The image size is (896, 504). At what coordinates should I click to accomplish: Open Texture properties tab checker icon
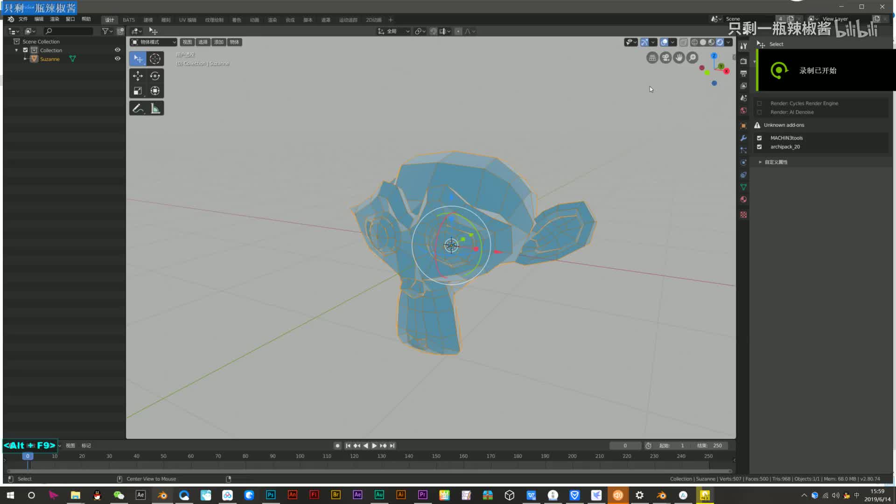[x=743, y=215]
